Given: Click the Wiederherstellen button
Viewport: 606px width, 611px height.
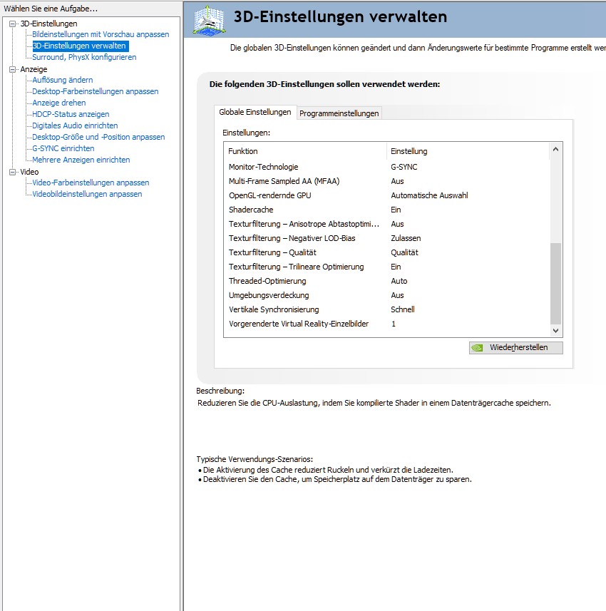Looking at the screenshot, I should [x=516, y=348].
